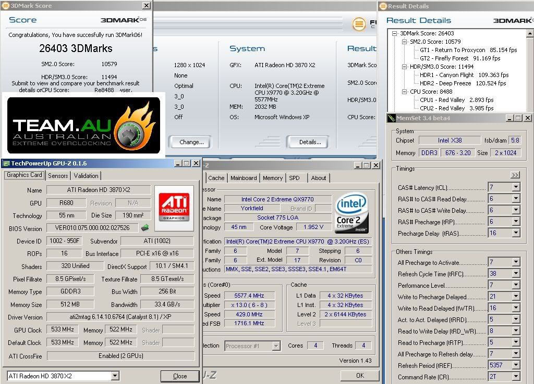Select CPU2 - Red Valley result row

pos(456,108)
